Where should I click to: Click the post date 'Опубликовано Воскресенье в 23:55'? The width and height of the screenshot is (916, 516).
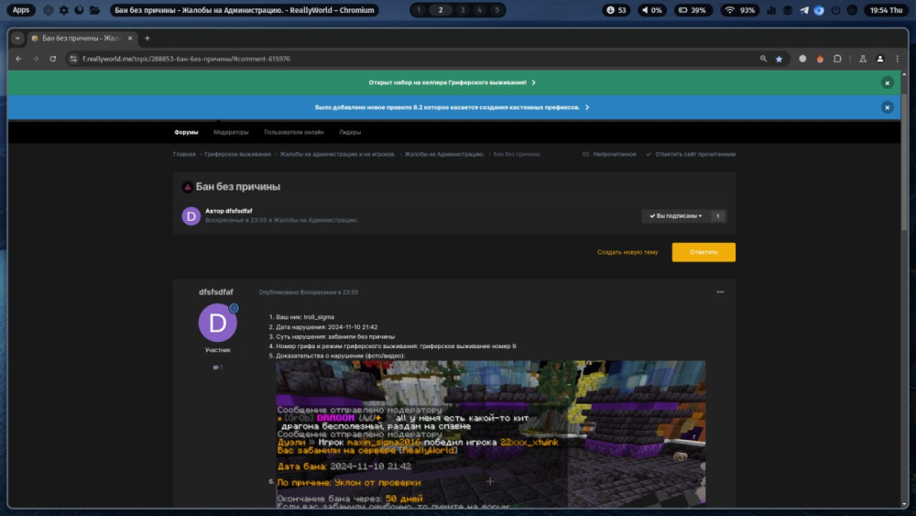coord(309,292)
